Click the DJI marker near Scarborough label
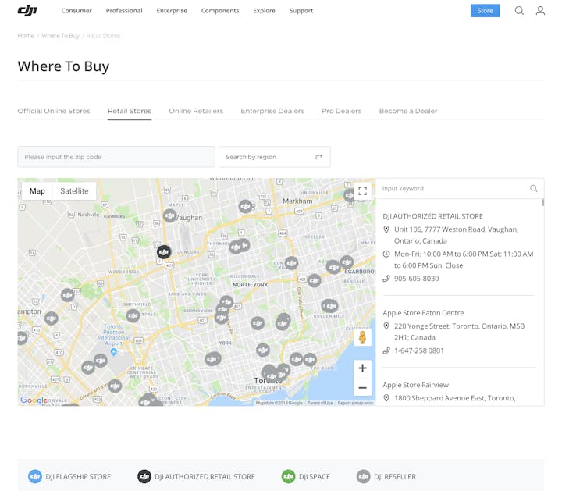Image resolution: width=562 pixels, height=491 pixels. [347, 262]
